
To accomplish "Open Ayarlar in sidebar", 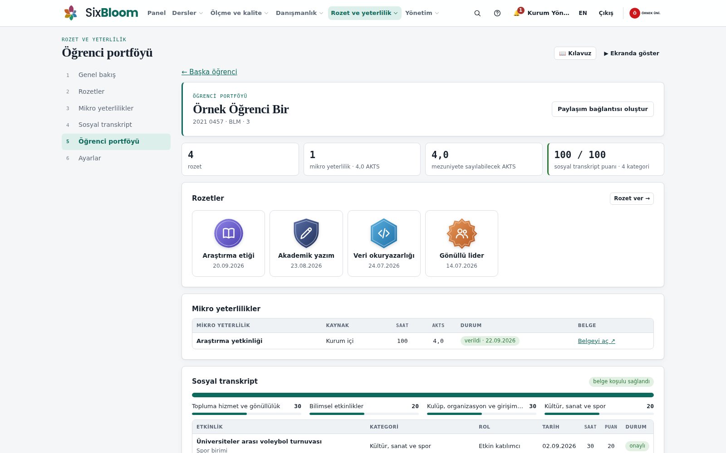I will click(x=116, y=158).
